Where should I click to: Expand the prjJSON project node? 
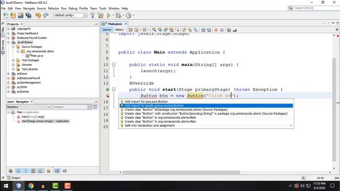point(8,87)
